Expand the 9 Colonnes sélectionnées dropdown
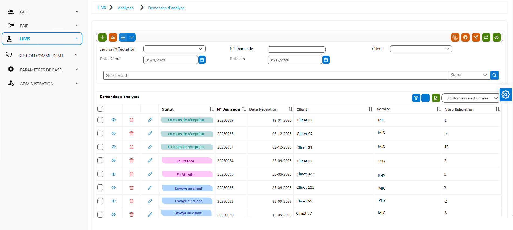Image resolution: width=513 pixels, height=230 pixels. 471,98
